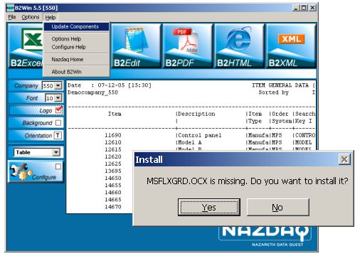Click item number 14670 in report
The height and width of the screenshot is (256, 355).
click(113, 207)
